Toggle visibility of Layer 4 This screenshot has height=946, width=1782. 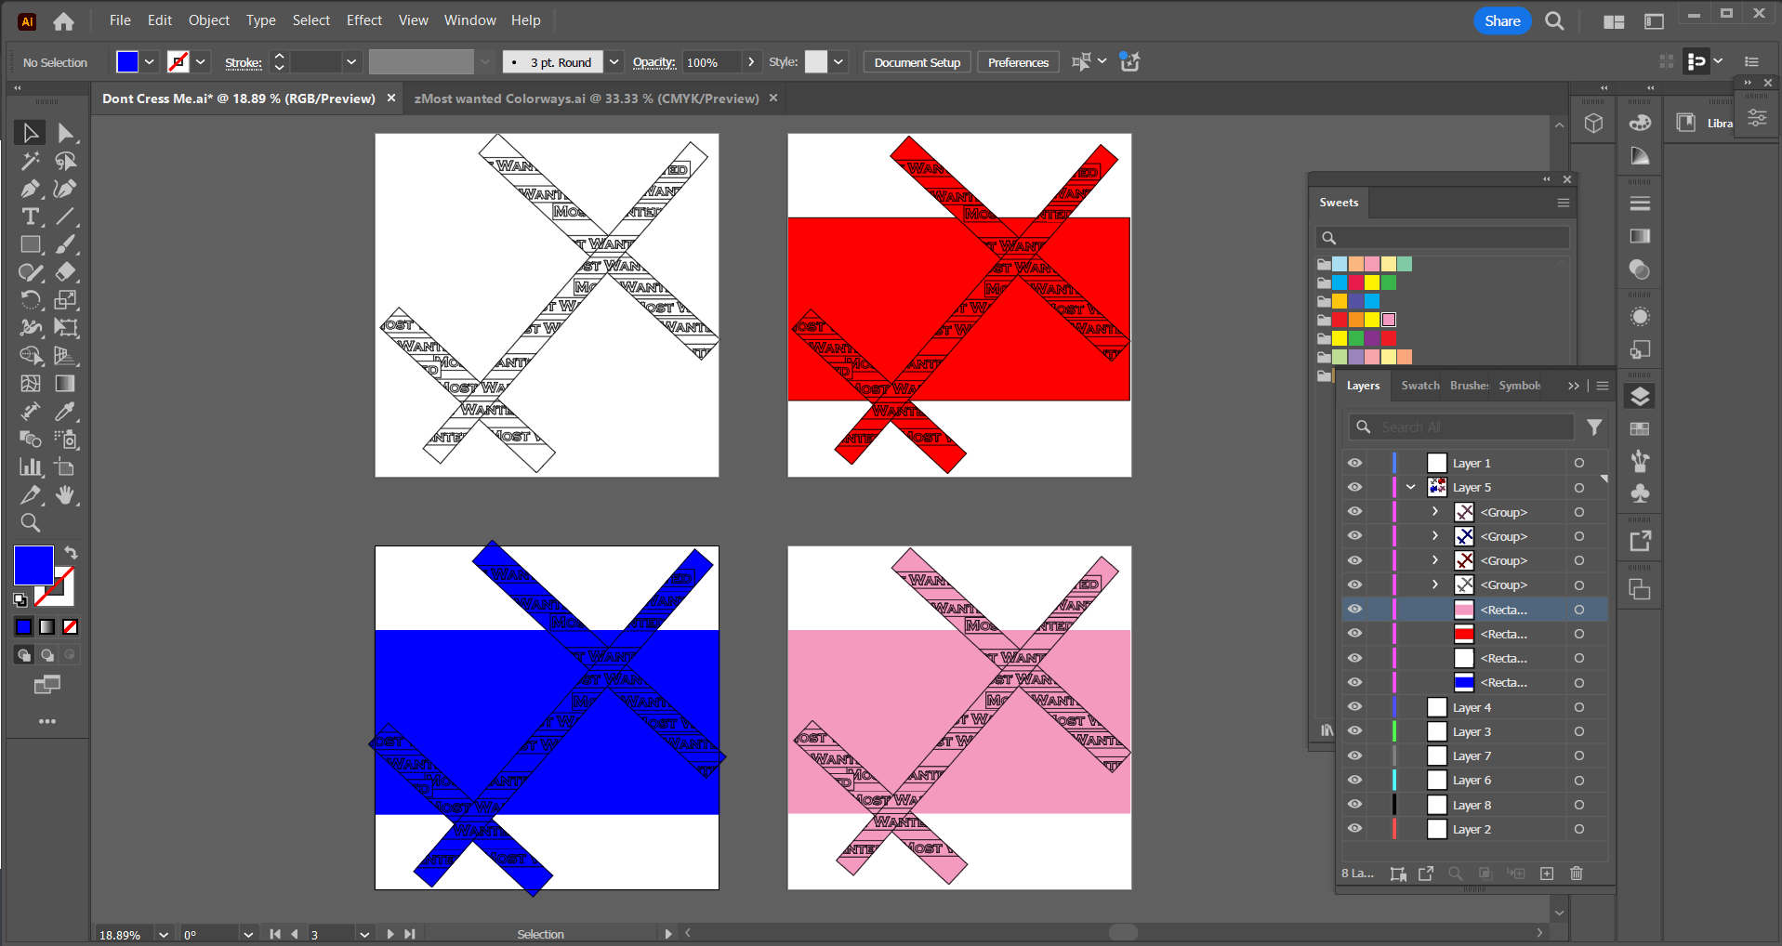pyautogui.click(x=1354, y=707)
